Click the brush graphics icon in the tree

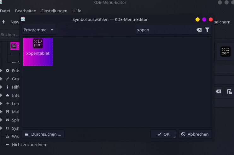click(8, 79)
